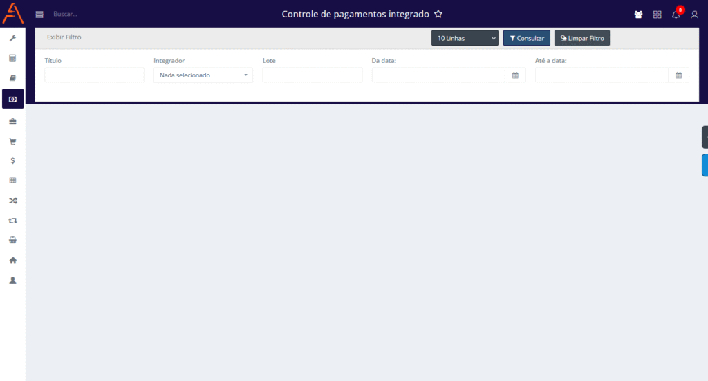
Task: Click the Limpar Filtro button
Action: point(582,38)
